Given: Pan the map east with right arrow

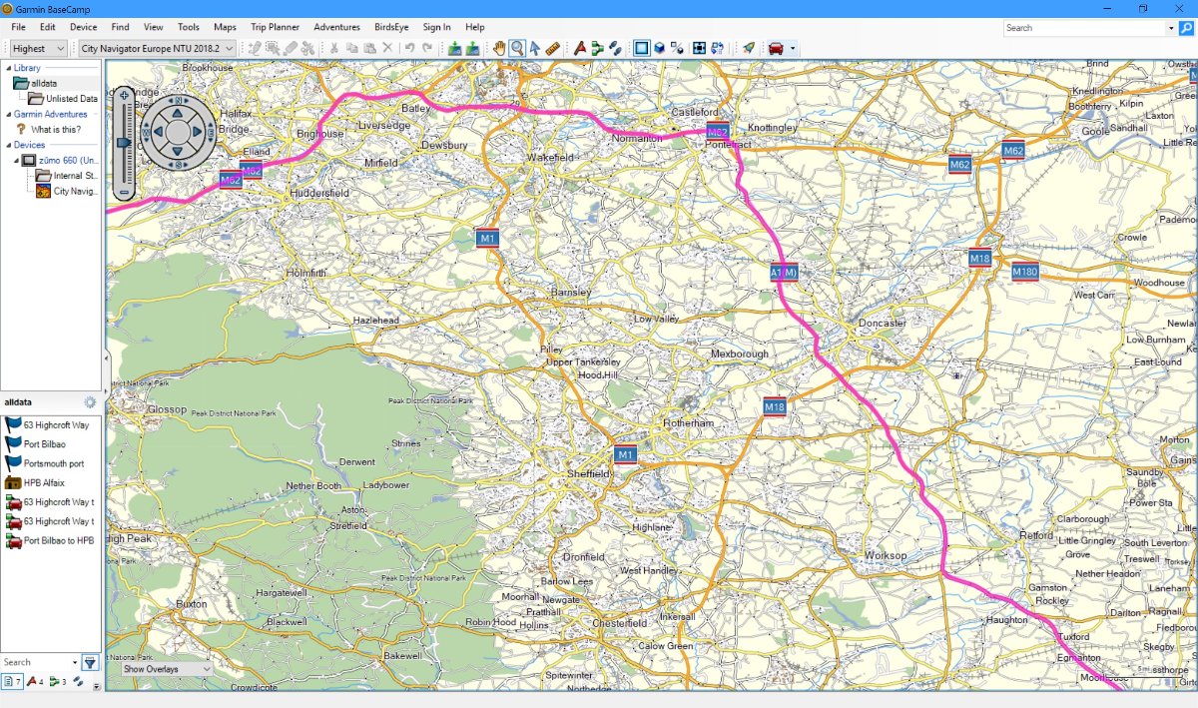Looking at the screenshot, I should coord(198,132).
